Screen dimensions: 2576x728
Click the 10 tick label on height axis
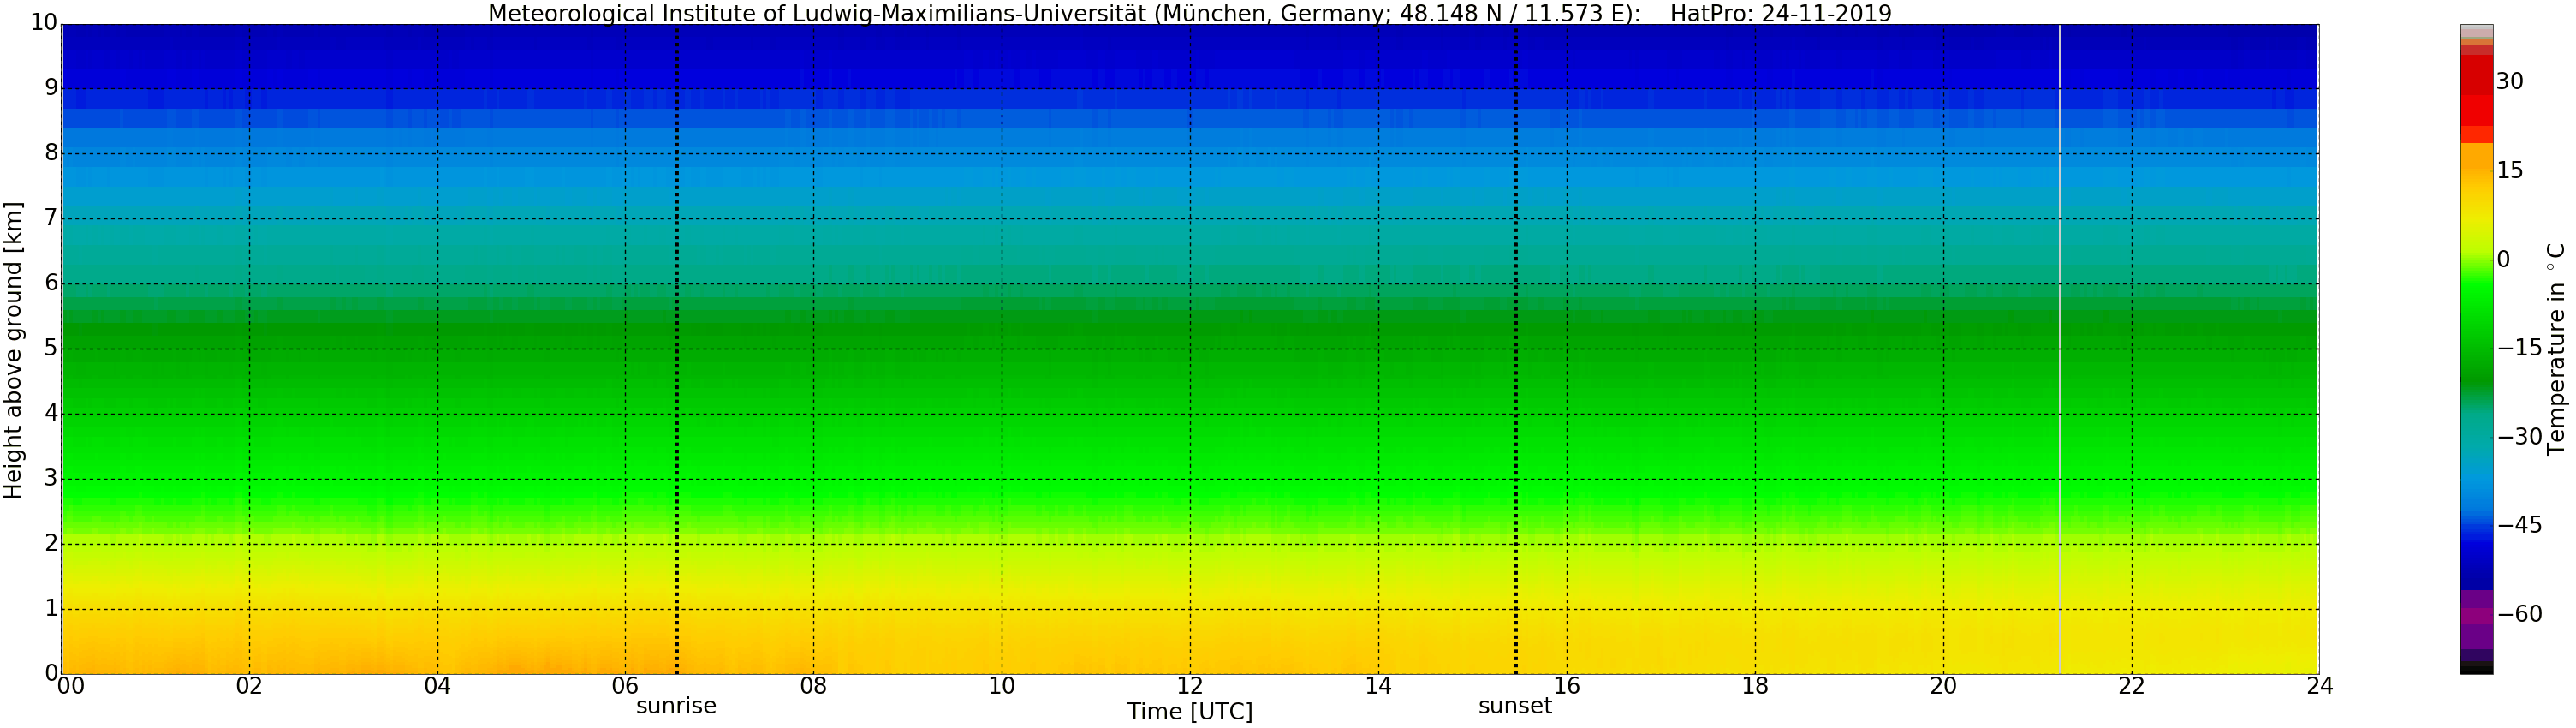tap(43, 23)
